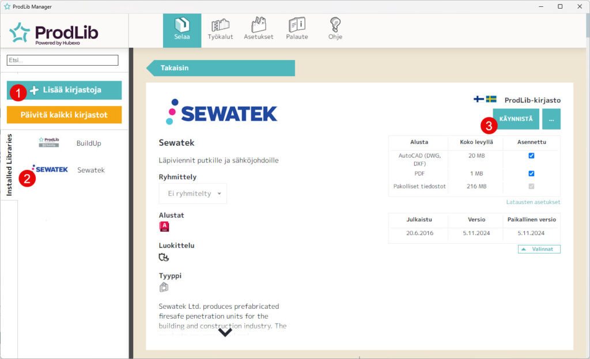Select the Installed Libraries vertical tab
The image size is (590, 359).
pos(9,165)
